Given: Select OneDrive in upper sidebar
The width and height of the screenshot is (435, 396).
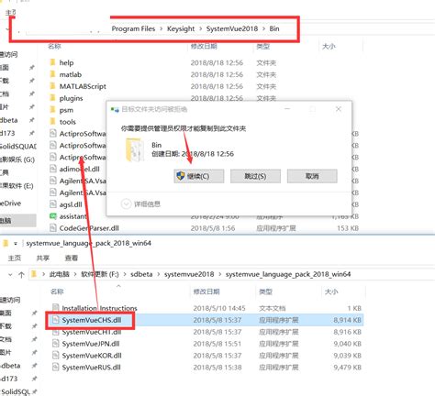Looking at the screenshot, I should (11, 203).
